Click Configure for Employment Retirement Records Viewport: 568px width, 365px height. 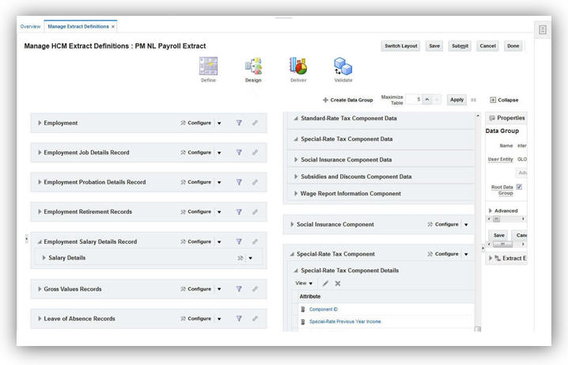196,211
